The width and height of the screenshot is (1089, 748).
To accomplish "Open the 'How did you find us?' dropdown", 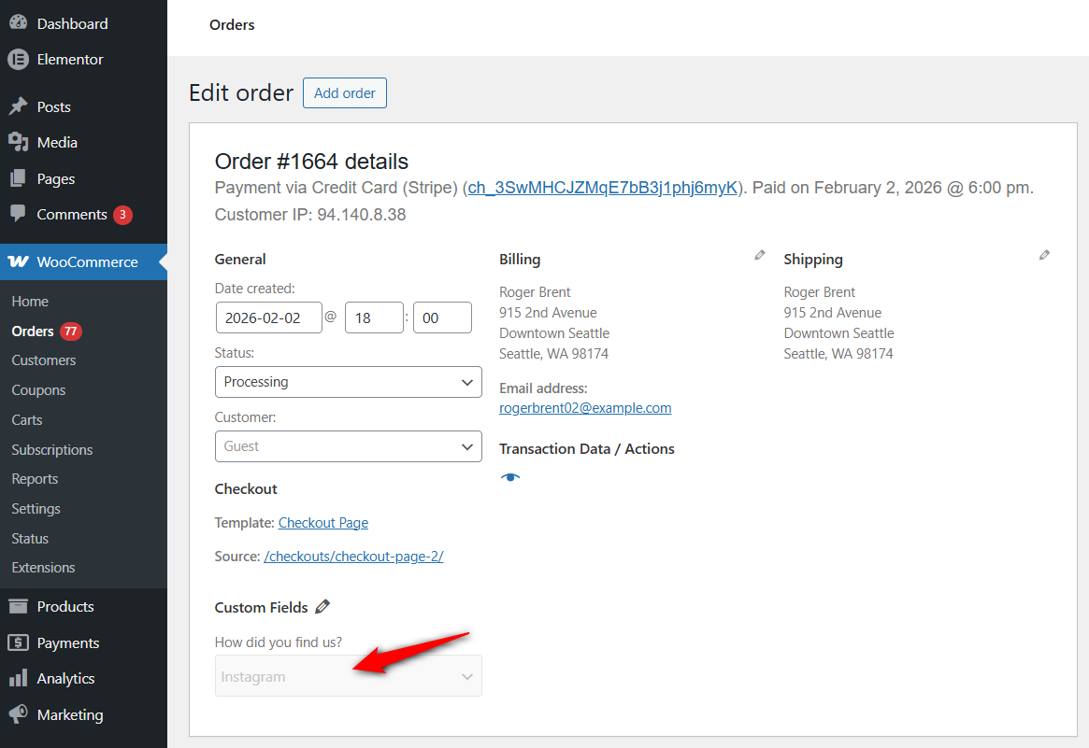I will [348, 675].
